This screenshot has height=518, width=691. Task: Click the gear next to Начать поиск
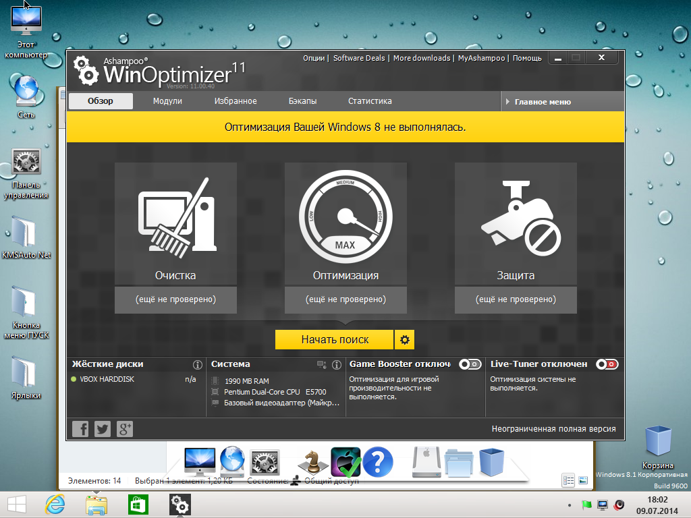click(x=405, y=340)
